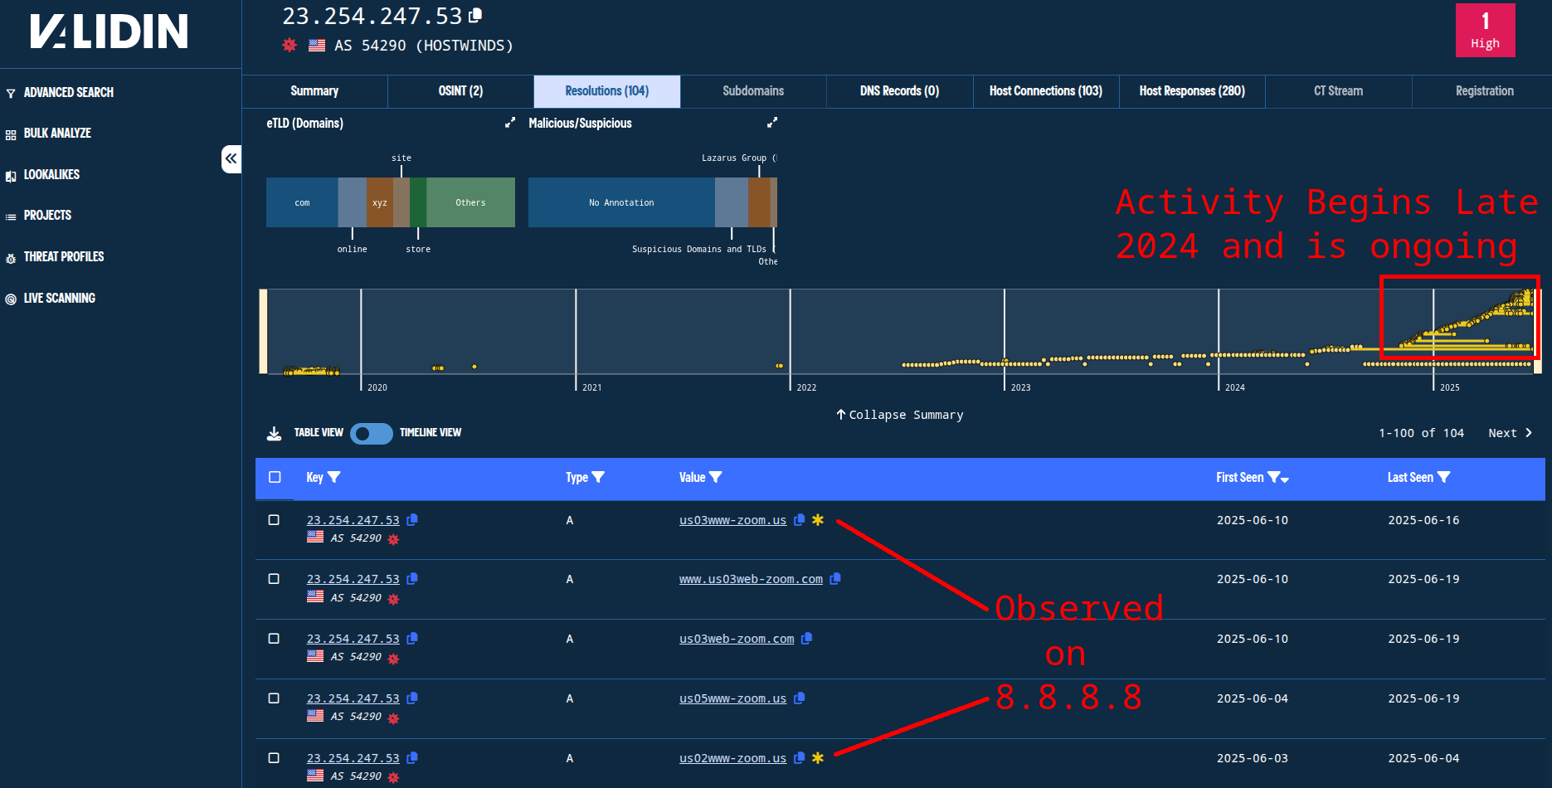Filter the Last Seen column
The width and height of the screenshot is (1552, 788).
[x=1444, y=477]
